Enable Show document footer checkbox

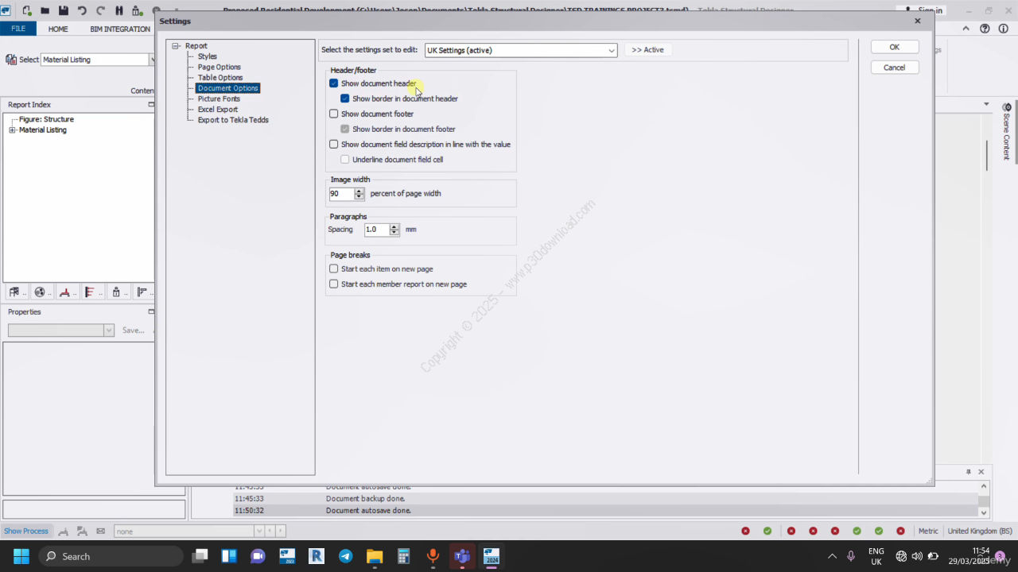334,114
